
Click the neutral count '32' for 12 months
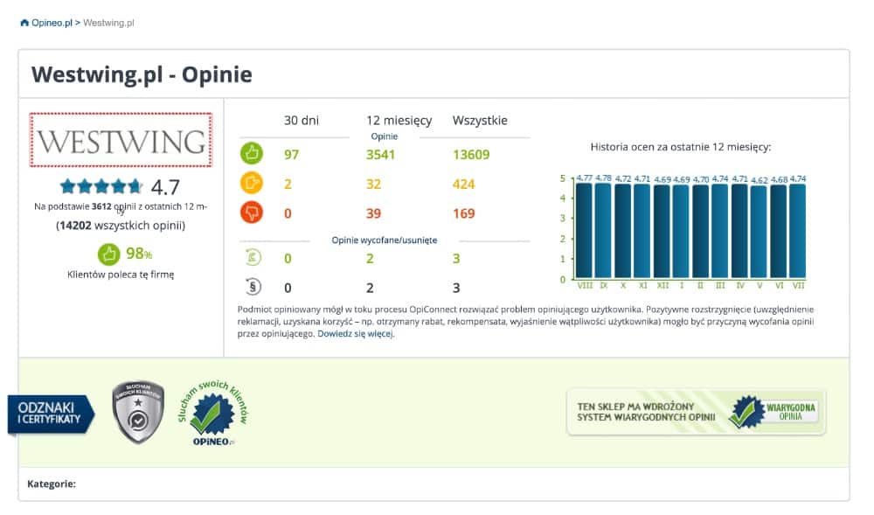tap(373, 184)
